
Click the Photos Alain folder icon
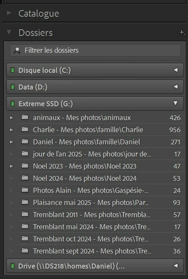click(25, 189)
